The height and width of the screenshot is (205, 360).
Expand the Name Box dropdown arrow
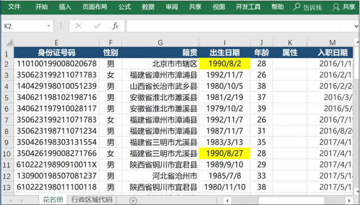49,26
